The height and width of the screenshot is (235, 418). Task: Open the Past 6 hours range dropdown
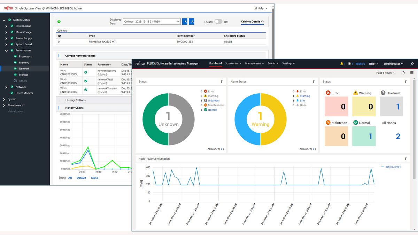click(x=386, y=73)
